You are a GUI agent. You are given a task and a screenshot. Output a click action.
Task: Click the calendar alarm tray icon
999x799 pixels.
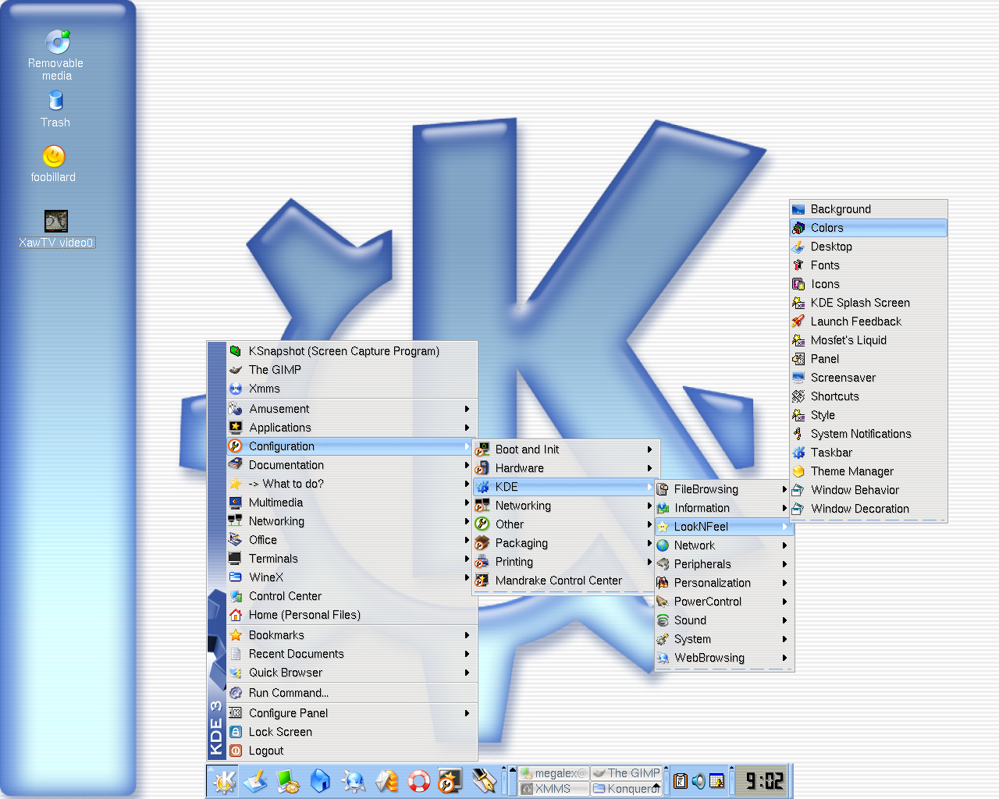pyautogui.click(x=716, y=781)
